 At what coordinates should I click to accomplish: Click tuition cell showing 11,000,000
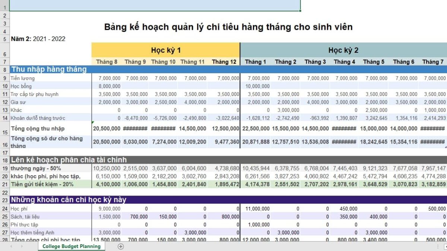tap(256, 209)
